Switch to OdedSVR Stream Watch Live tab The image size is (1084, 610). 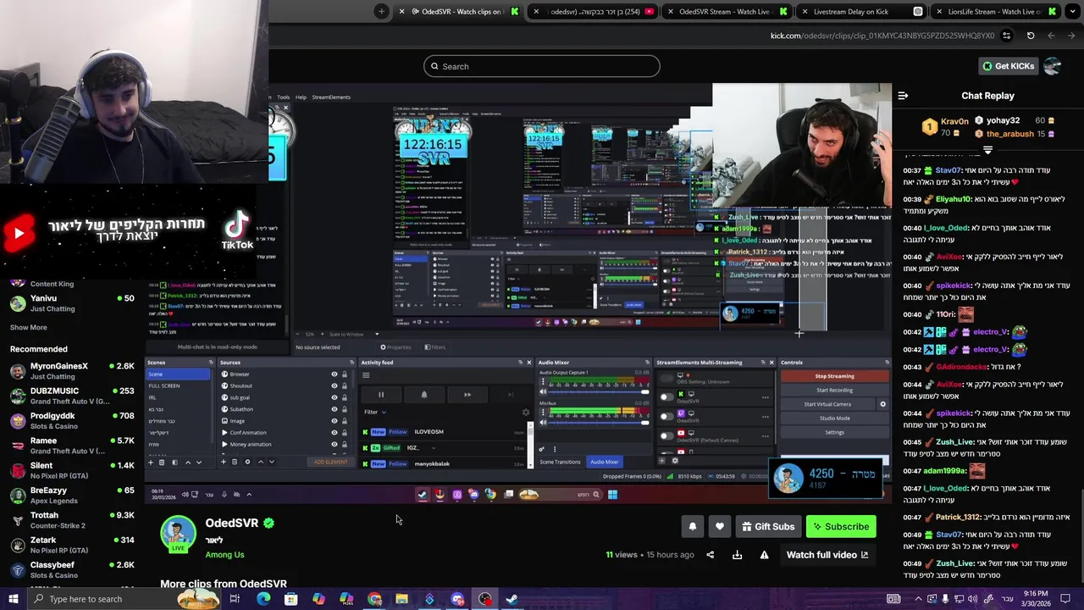click(726, 11)
